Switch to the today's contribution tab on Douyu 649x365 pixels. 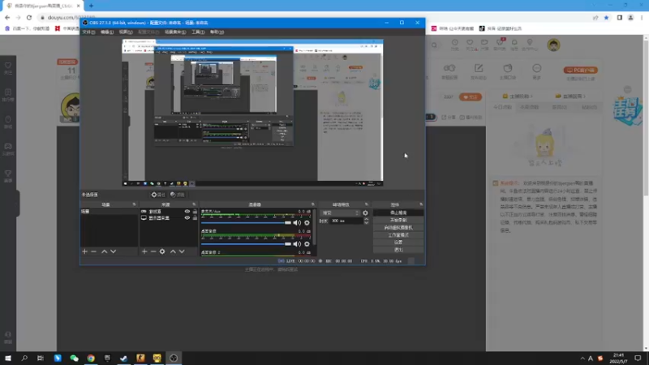(x=502, y=107)
